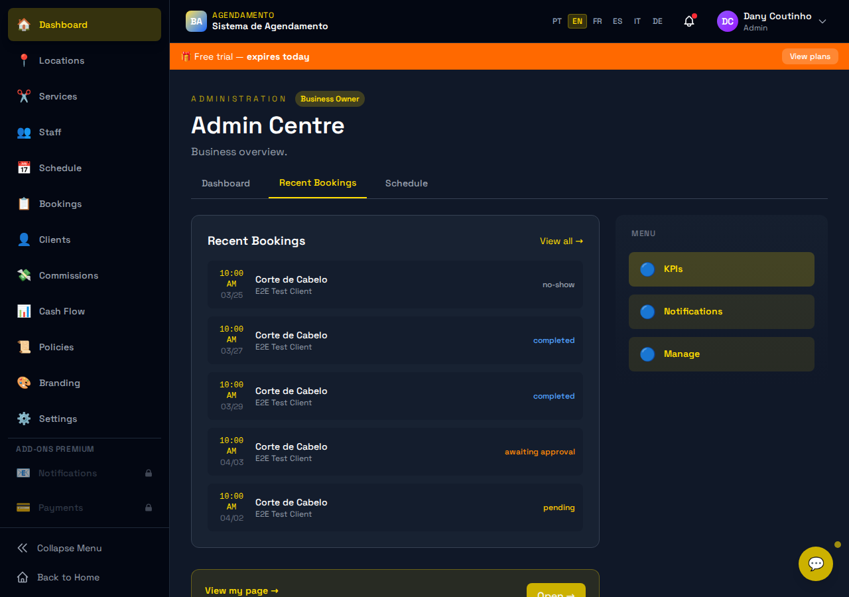Open the Dashboard tab in Admin Centre
Image resolution: width=849 pixels, height=597 pixels.
click(226, 183)
